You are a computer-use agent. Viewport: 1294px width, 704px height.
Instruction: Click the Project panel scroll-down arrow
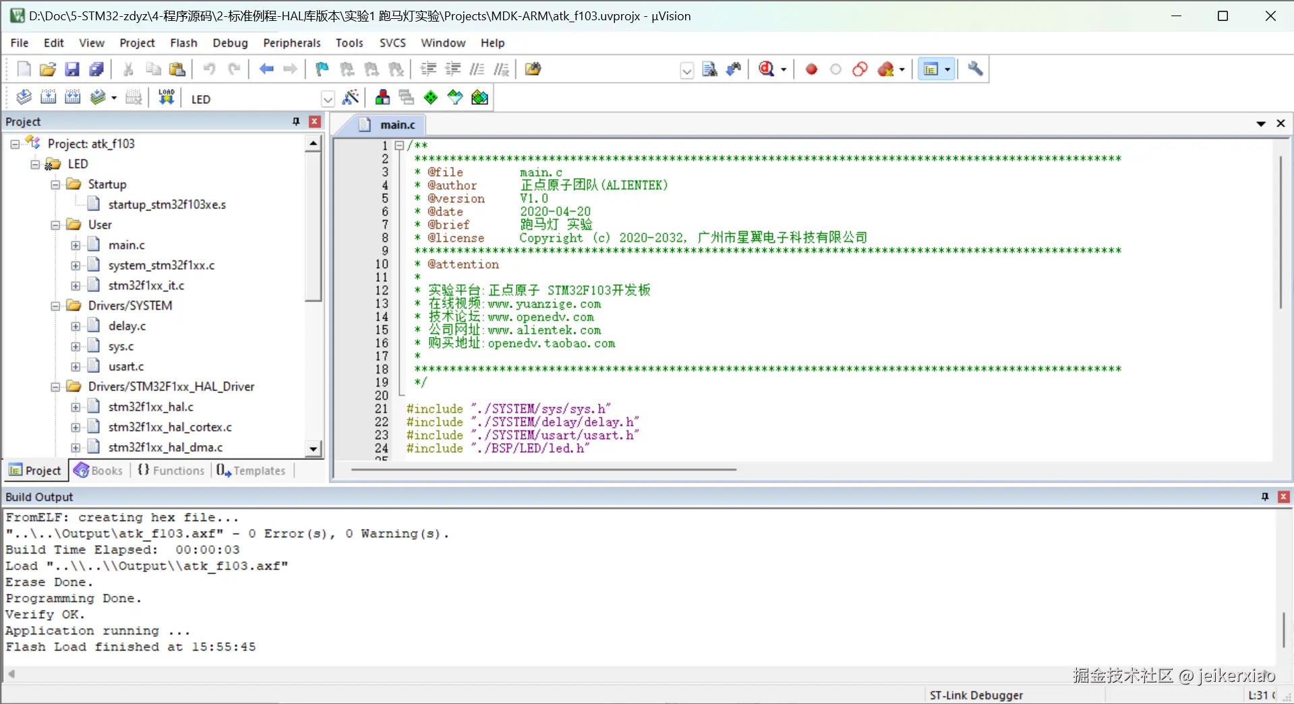click(313, 449)
